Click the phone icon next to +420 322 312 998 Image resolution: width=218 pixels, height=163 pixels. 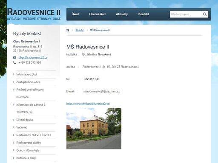point(14,62)
